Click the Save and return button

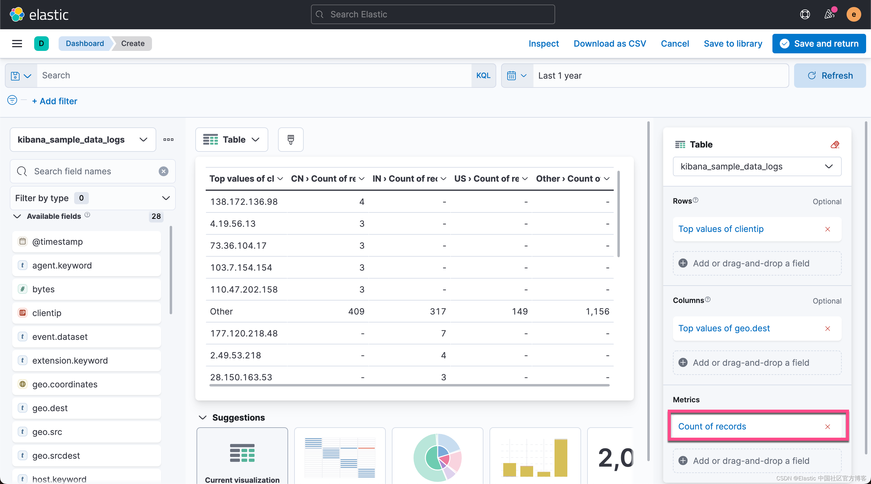(x=819, y=44)
